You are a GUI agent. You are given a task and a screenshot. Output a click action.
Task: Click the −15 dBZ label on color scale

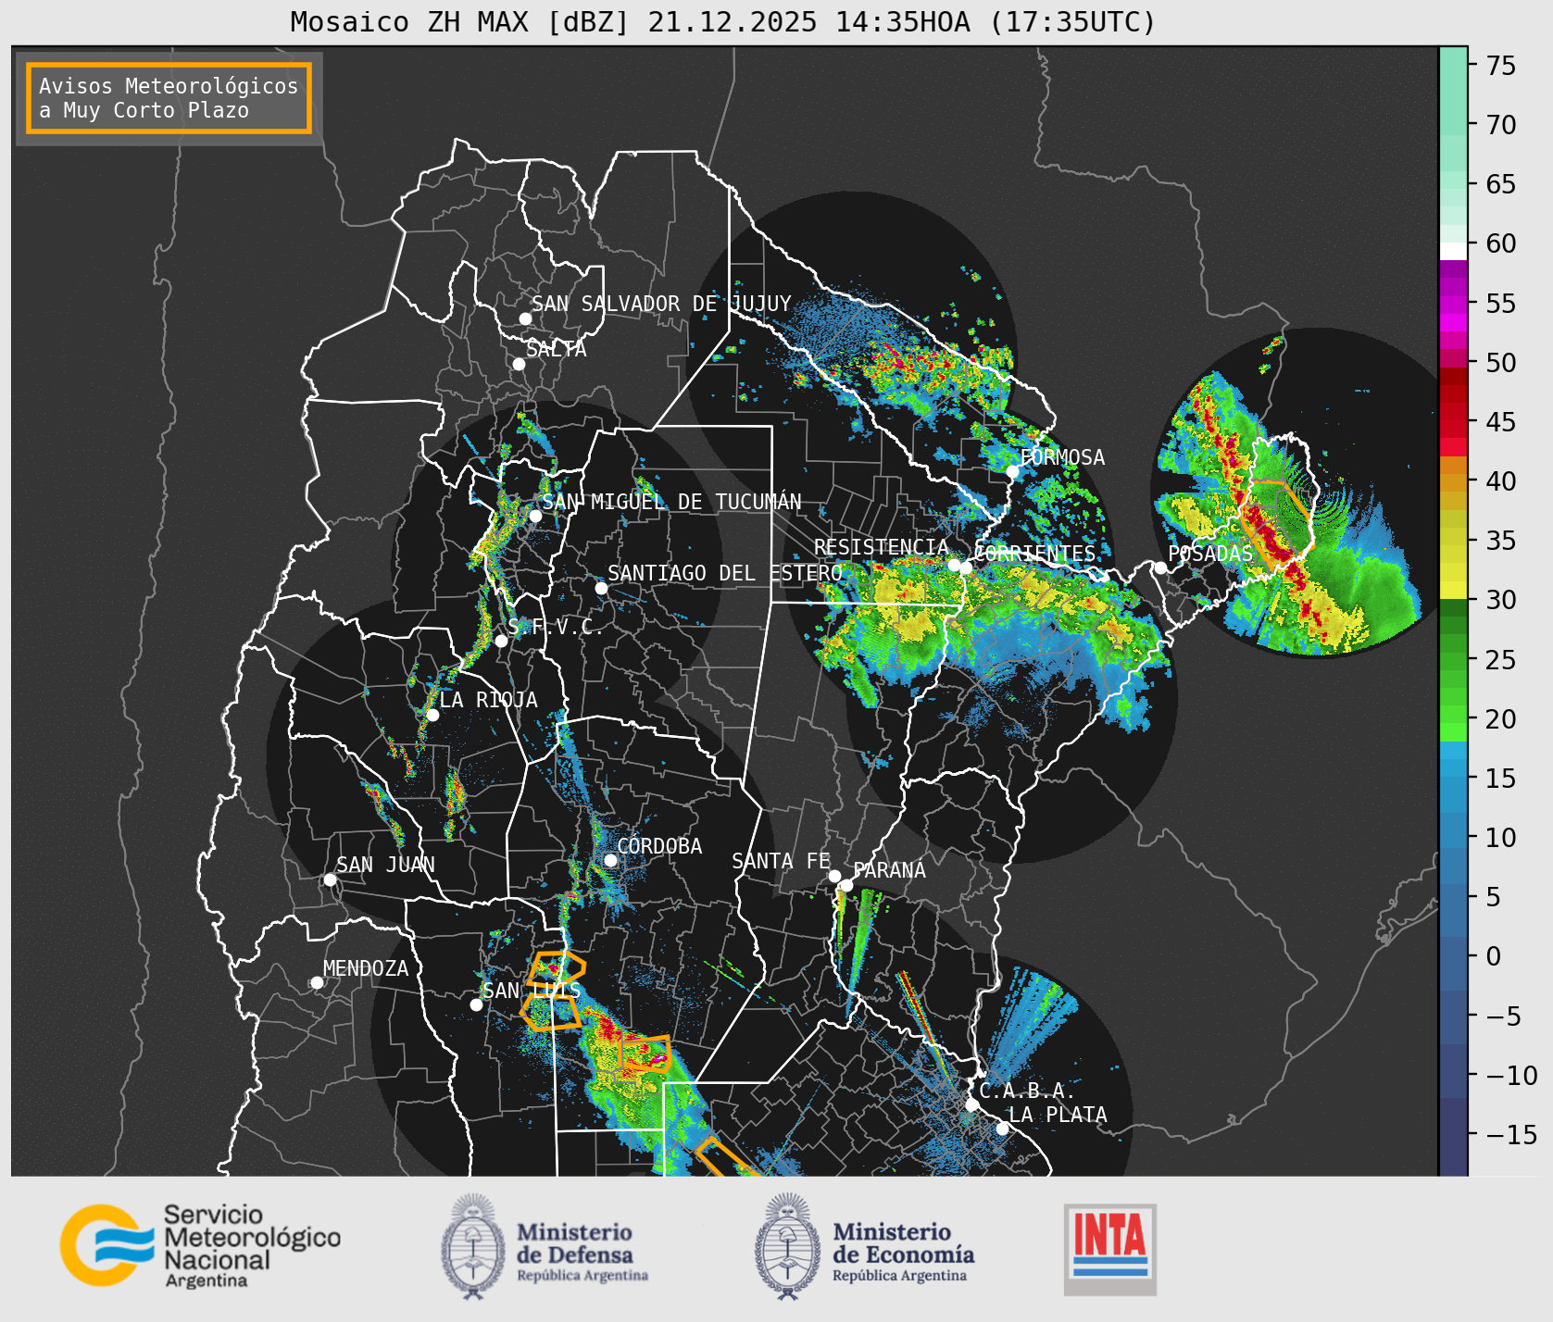point(1511,1135)
